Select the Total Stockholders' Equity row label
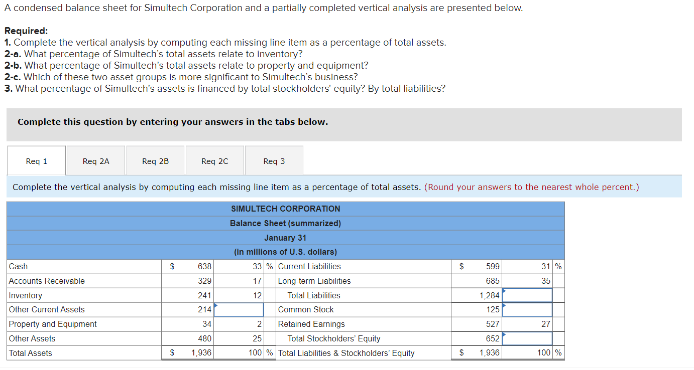The width and height of the screenshot is (694, 370). [334, 339]
